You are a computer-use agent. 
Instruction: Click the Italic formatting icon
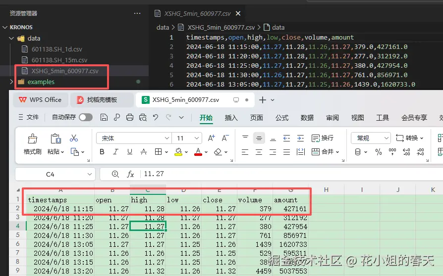point(116,152)
